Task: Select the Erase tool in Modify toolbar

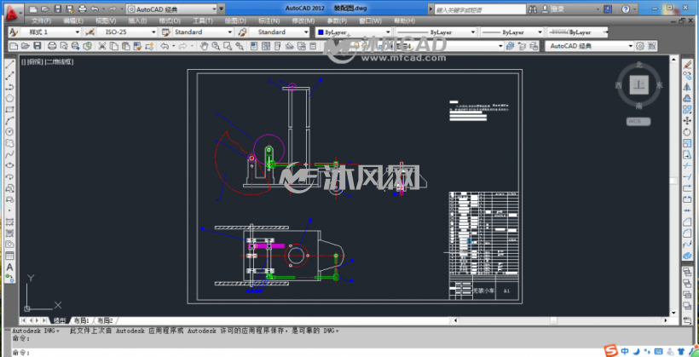Action: pyautogui.click(x=687, y=65)
